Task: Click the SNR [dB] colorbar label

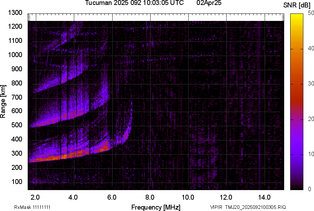Action: coord(297,5)
